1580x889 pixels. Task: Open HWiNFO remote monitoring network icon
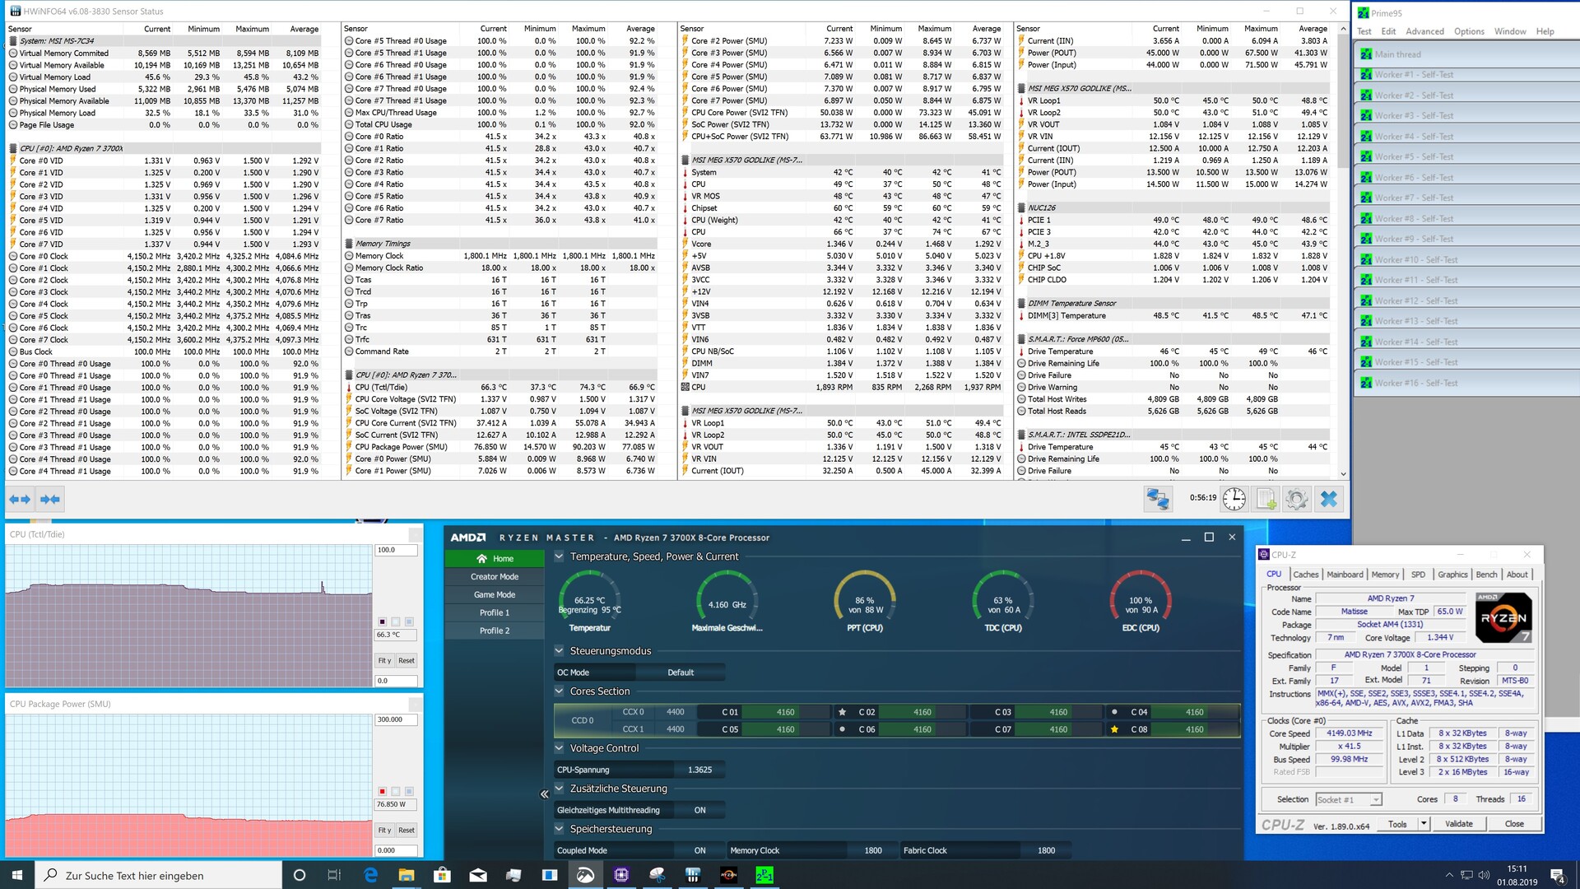click(1158, 499)
